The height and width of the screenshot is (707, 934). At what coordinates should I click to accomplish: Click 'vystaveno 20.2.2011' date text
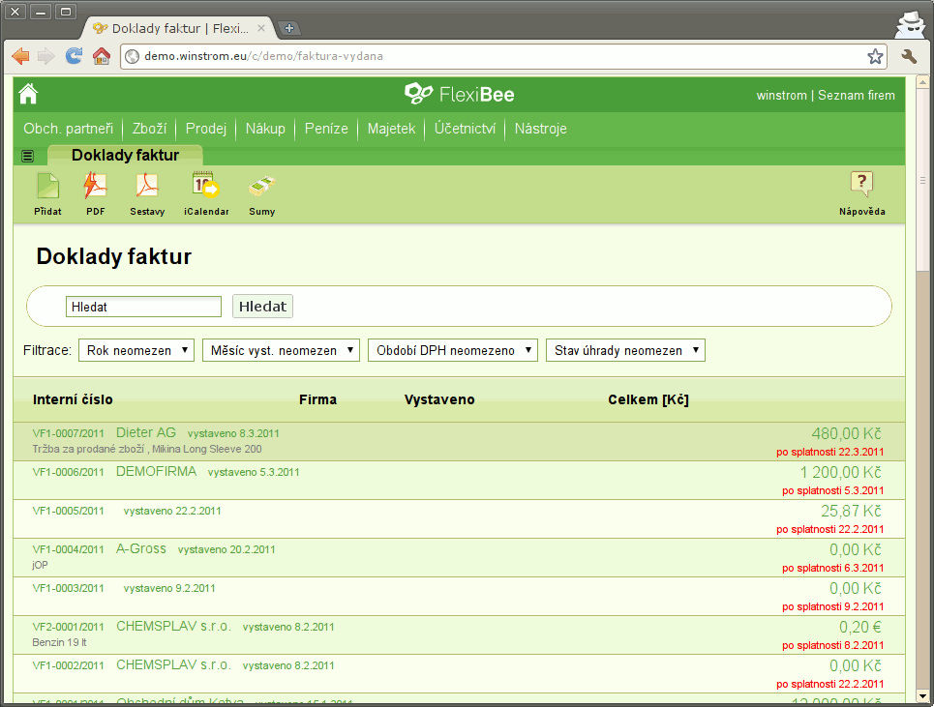[226, 550]
